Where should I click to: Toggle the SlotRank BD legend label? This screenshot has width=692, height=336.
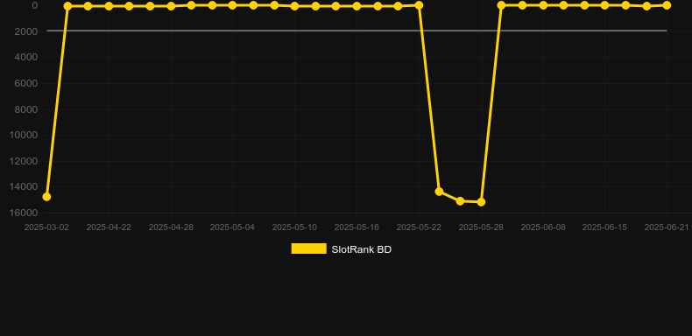click(x=361, y=249)
